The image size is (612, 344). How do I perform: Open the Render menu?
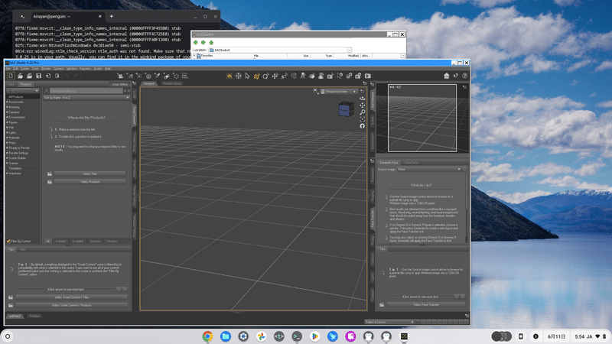[x=46, y=69]
